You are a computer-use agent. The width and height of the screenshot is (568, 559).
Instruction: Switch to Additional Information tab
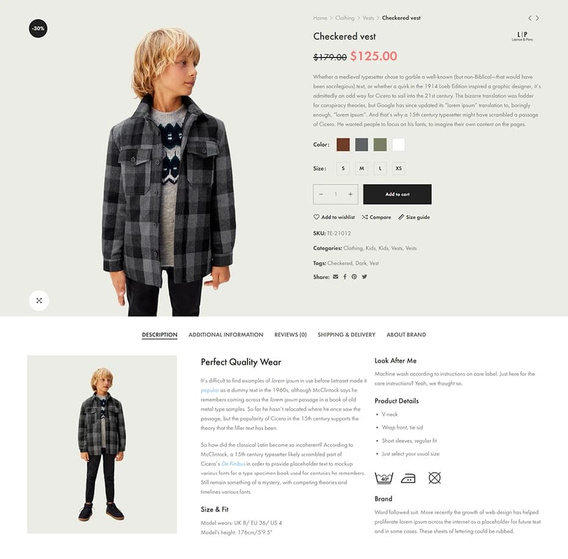pos(226,335)
